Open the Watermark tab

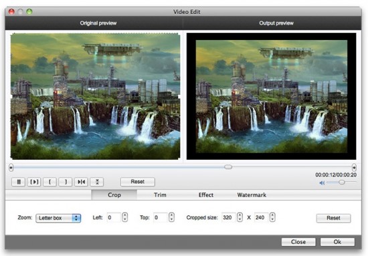pos(252,195)
